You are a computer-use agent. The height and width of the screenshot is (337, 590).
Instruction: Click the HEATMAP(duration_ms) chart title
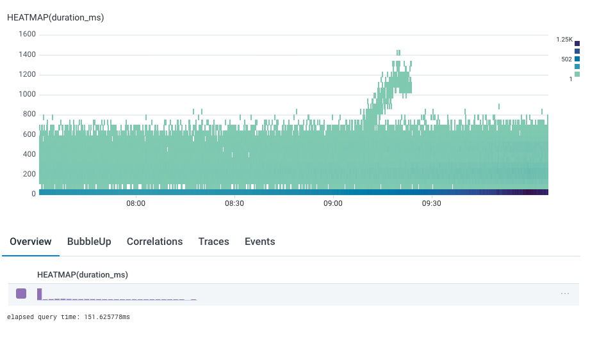56,18
